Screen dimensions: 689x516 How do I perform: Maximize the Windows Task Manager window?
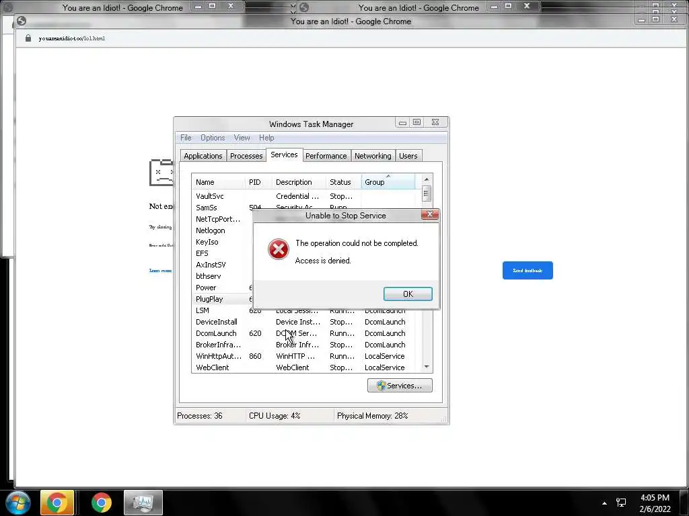pos(416,122)
